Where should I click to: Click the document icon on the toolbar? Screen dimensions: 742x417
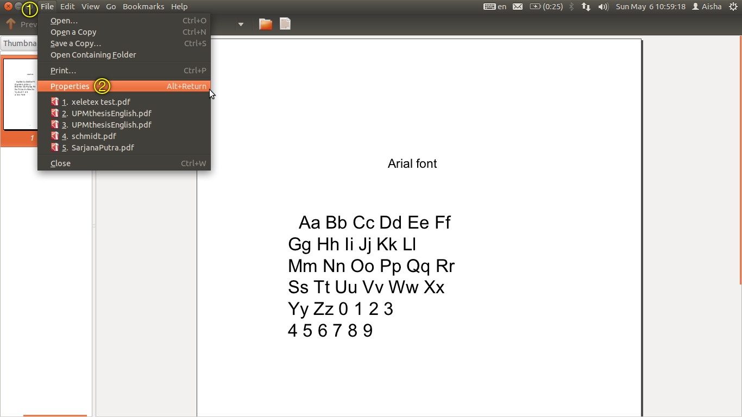click(285, 24)
